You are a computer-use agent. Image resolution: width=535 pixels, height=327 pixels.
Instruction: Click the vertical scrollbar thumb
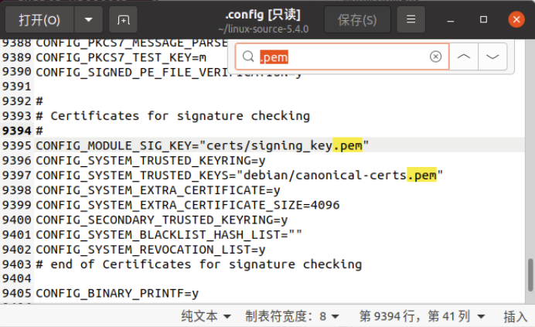click(x=530, y=273)
